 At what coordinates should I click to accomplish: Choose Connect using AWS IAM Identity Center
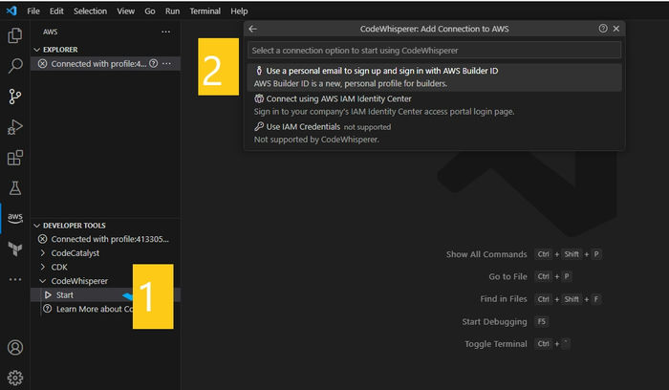click(434, 105)
